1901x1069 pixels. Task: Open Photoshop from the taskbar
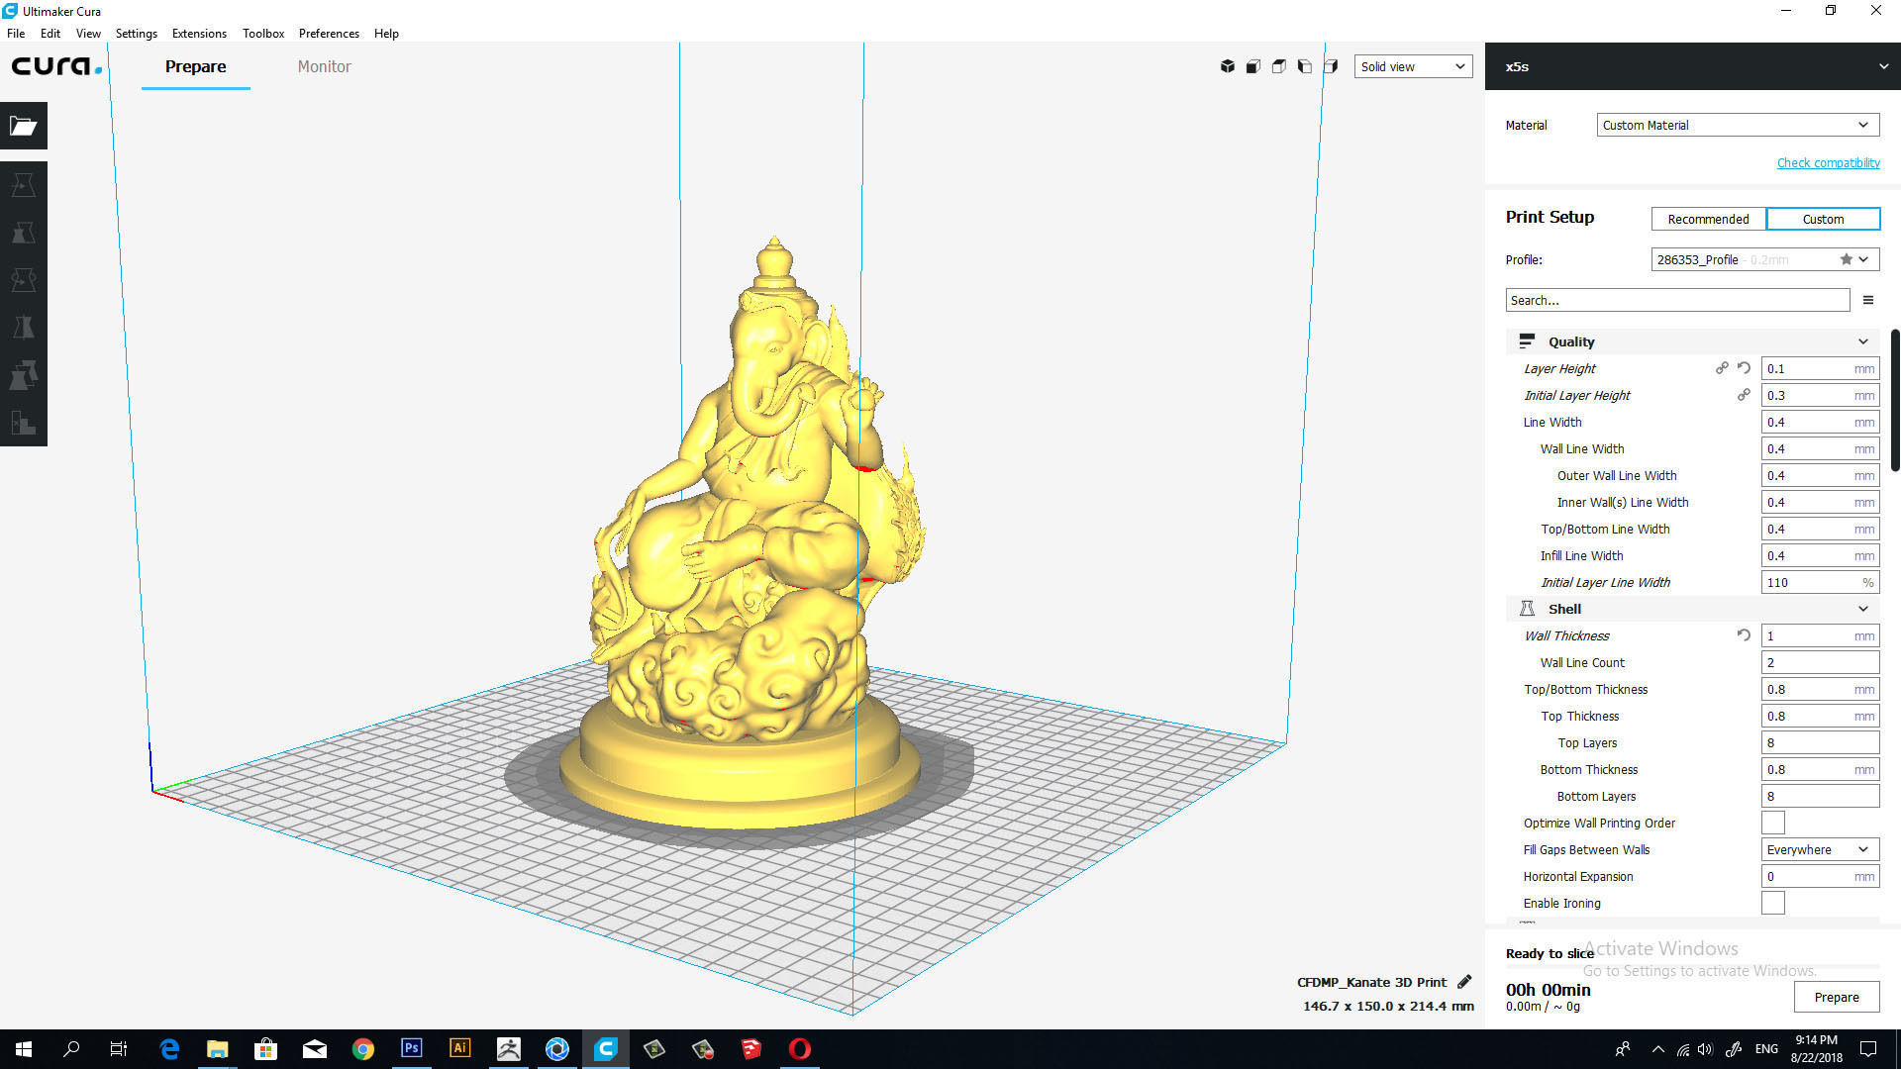click(x=411, y=1048)
